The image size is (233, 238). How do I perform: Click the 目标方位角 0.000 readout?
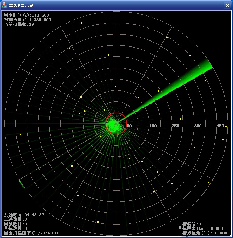202,233
